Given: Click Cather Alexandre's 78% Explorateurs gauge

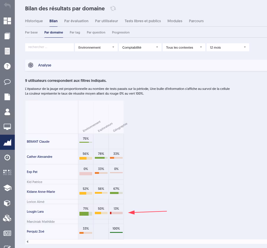Looking at the screenshot, I should 101,158.
